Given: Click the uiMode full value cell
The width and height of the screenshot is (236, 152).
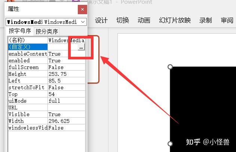Looking at the screenshot, I should (x=66, y=101).
